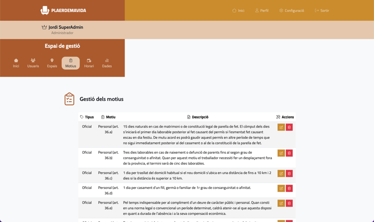The height and width of the screenshot is (222, 374).
Task: Switch to the Espais tab
Action: pyautogui.click(x=52, y=63)
